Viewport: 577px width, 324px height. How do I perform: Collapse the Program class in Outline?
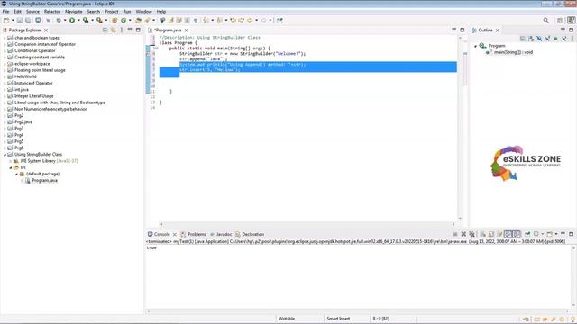click(475, 46)
